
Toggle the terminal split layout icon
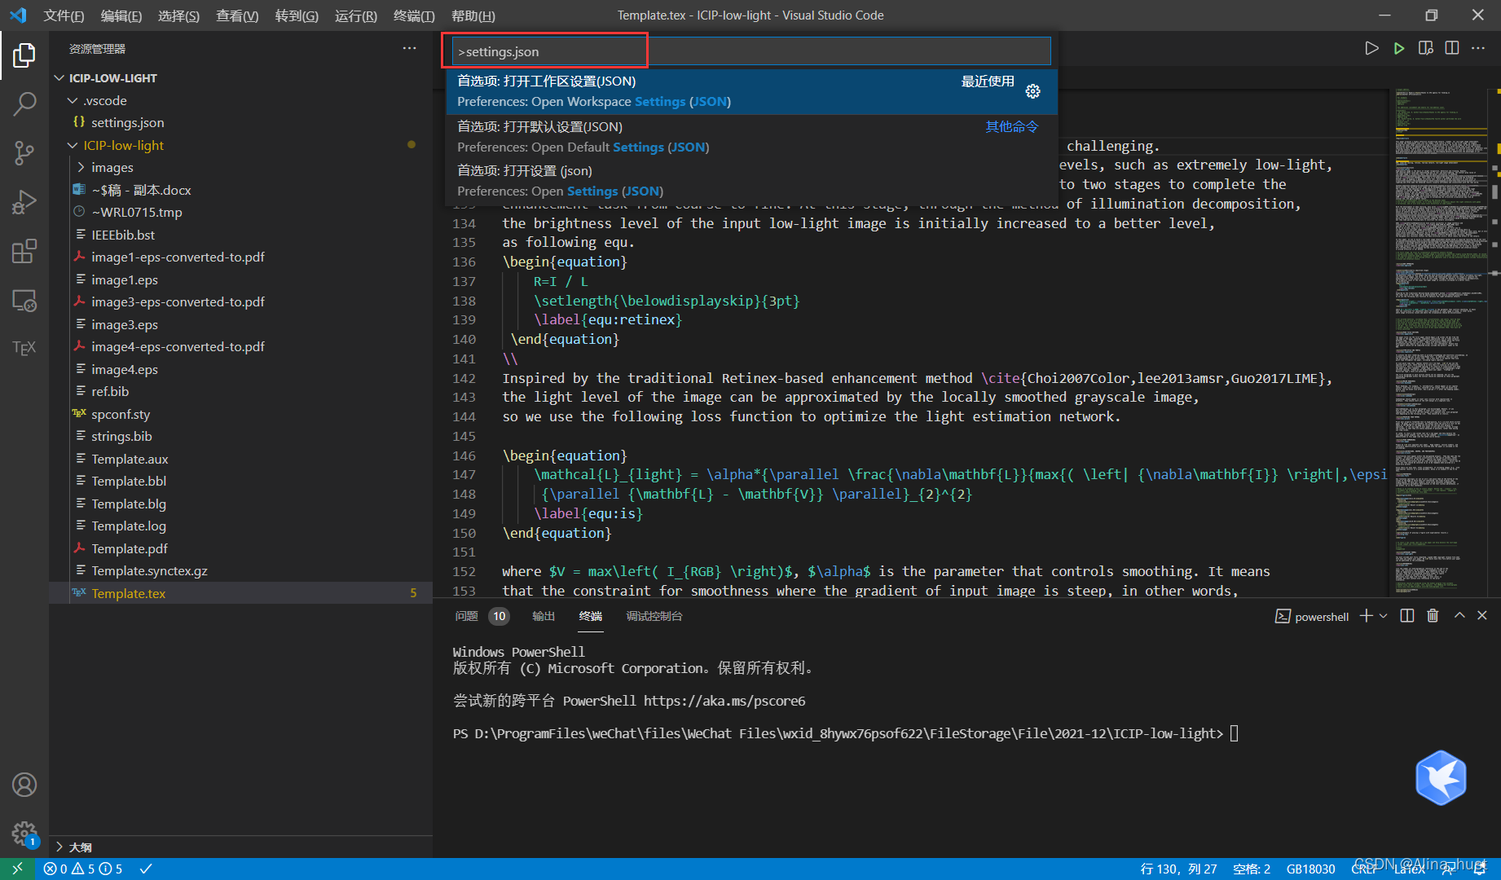coord(1406,616)
